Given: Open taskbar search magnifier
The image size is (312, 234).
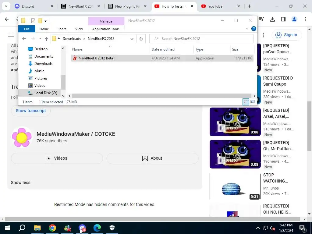Looking at the screenshot, I should click(x=22, y=228).
